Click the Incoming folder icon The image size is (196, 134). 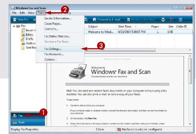23,30
